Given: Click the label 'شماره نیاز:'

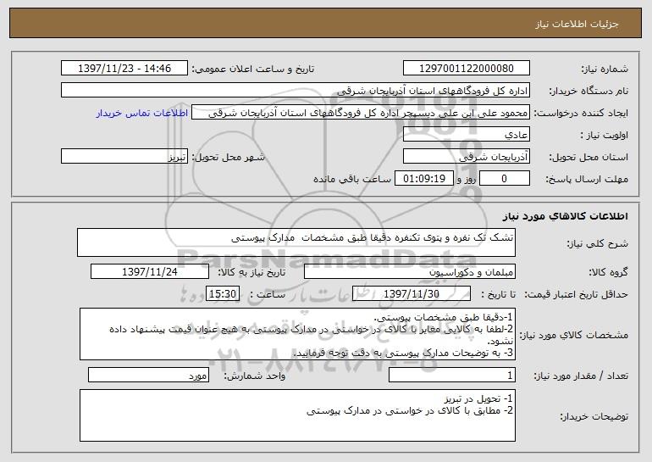Looking at the screenshot, I should pos(605,69).
